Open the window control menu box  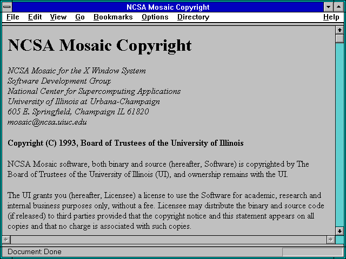tap(7, 7)
